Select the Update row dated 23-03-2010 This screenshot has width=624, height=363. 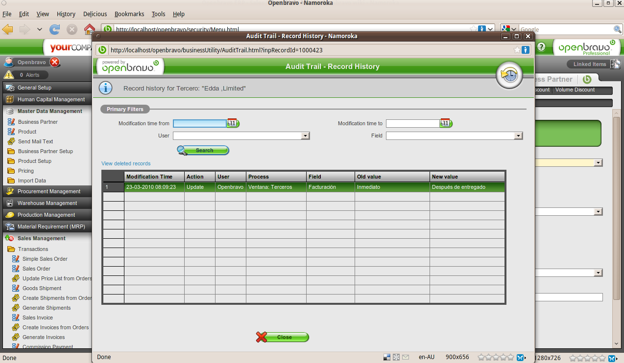[304, 187]
